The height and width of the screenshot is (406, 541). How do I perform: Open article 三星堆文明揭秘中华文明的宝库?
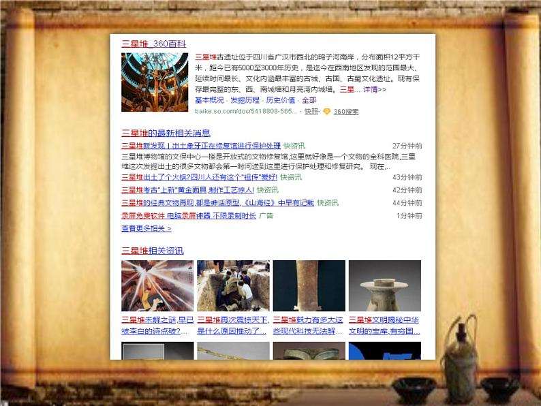[384, 326]
